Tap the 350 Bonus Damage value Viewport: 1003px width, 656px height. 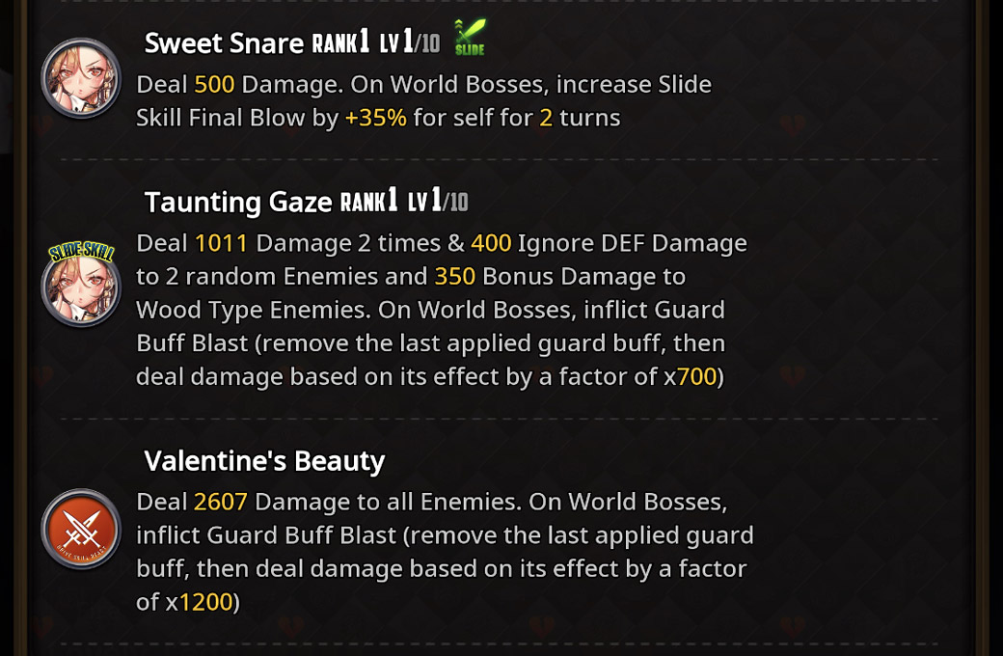pyautogui.click(x=455, y=277)
